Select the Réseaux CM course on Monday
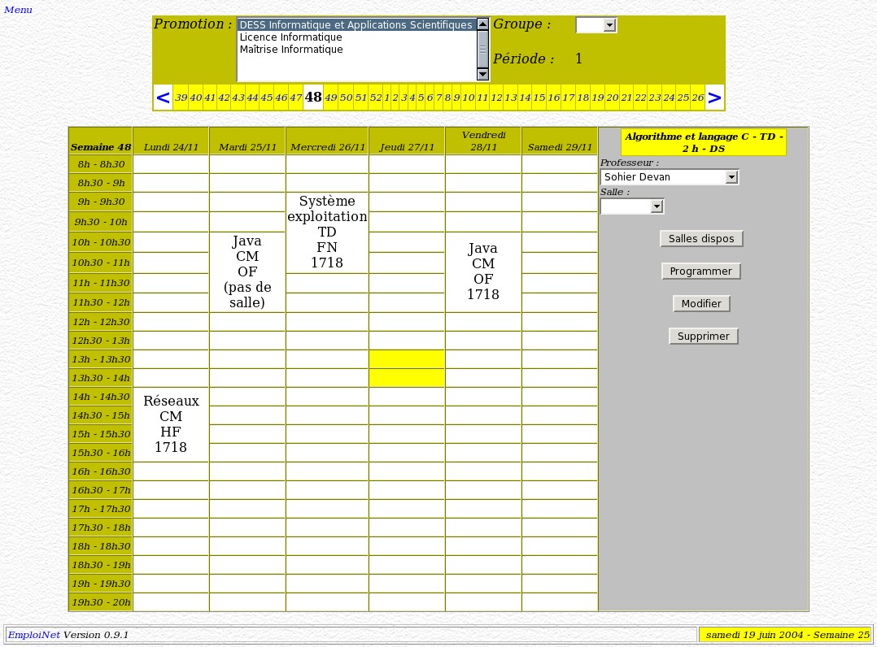Image resolution: width=877 pixels, height=647 pixels. (x=171, y=424)
